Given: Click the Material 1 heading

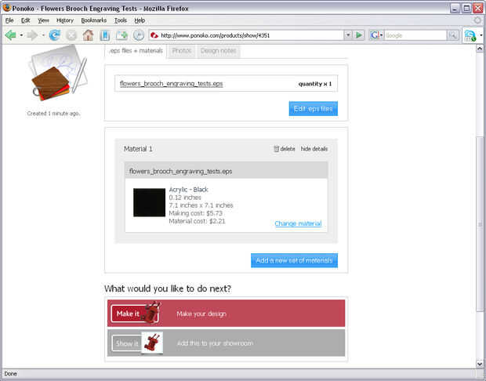Looking at the screenshot, I should point(138,149).
